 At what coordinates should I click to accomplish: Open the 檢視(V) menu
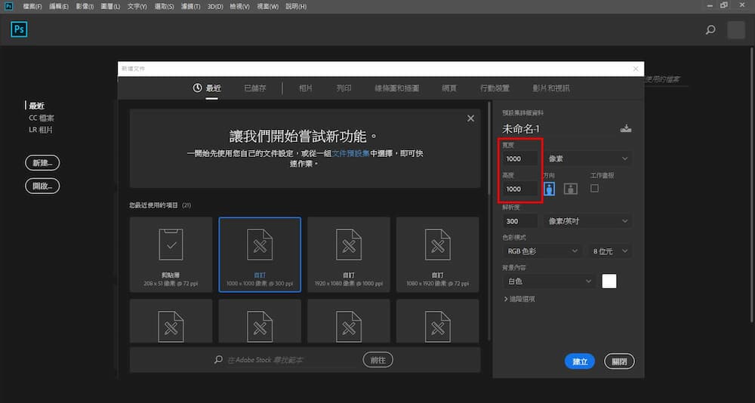(x=240, y=7)
